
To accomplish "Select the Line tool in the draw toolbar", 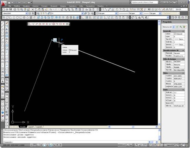I will [3, 23].
